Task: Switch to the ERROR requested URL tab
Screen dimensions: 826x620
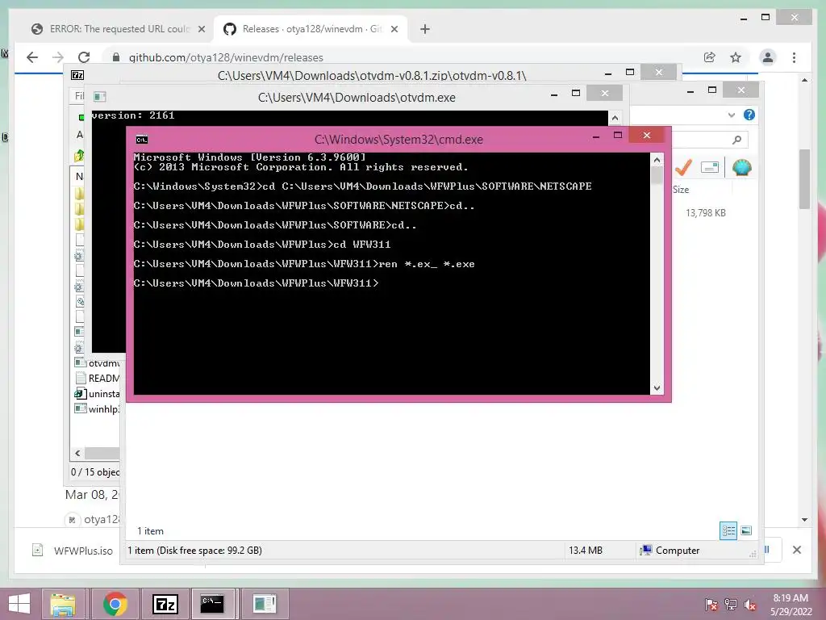Action: point(119,29)
